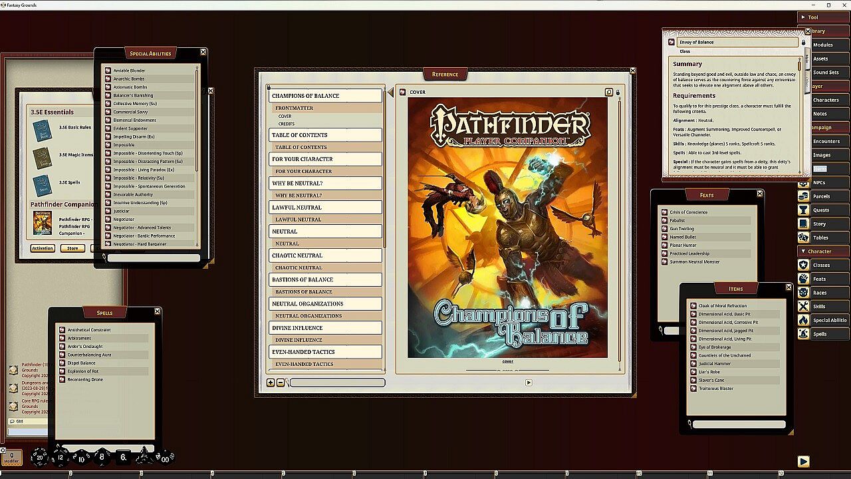Open the Story sidebar icon

(x=803, y=224)
